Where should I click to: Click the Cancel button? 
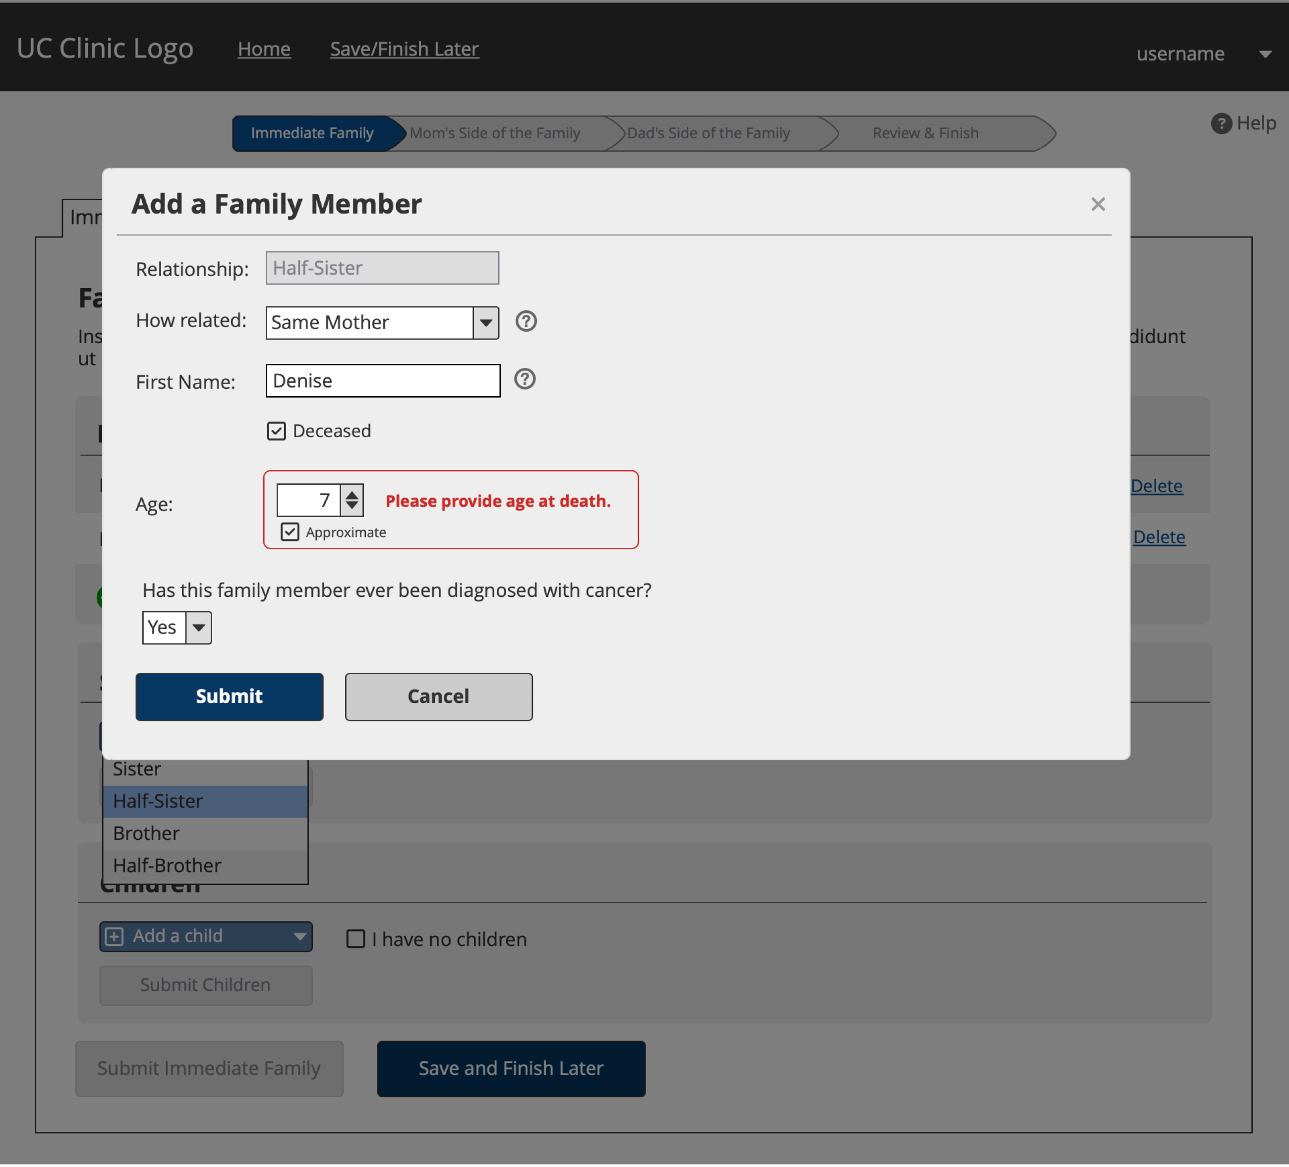439,697
